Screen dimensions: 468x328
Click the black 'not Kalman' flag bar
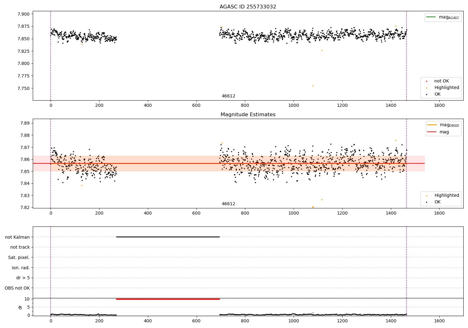pos(168,237)
